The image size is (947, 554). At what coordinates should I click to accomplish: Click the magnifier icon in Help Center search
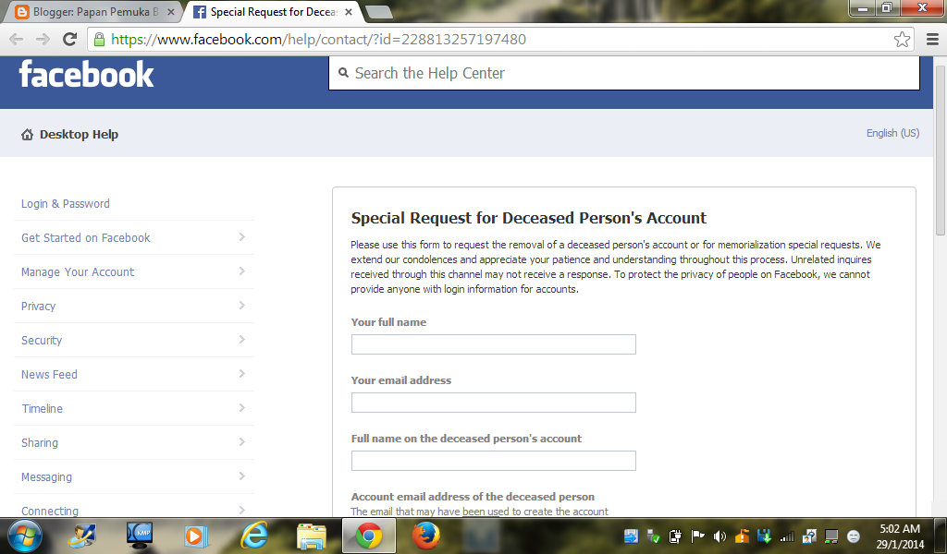pyautogui.click(x=344, y=73)
